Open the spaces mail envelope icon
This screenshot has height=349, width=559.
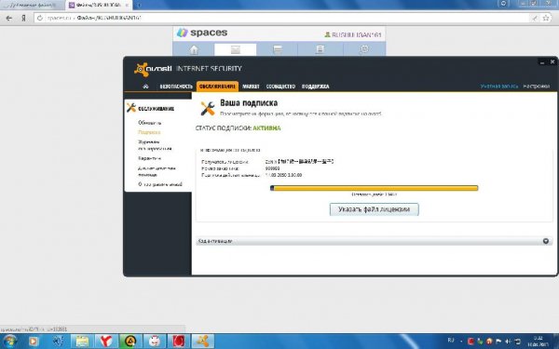pyautogui.click(x=236, y=49)
